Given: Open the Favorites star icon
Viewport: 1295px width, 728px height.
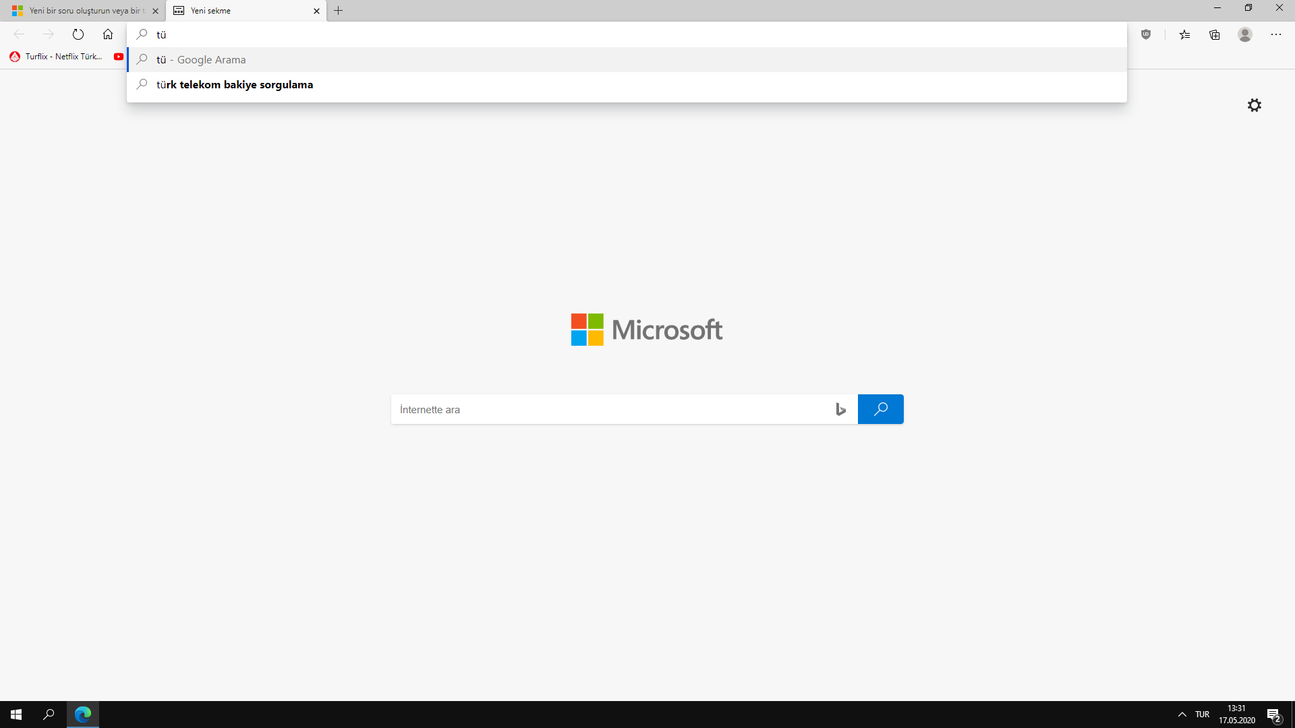Looking at the screenshot, I should pyautogui.click(x=1185, y=34).
